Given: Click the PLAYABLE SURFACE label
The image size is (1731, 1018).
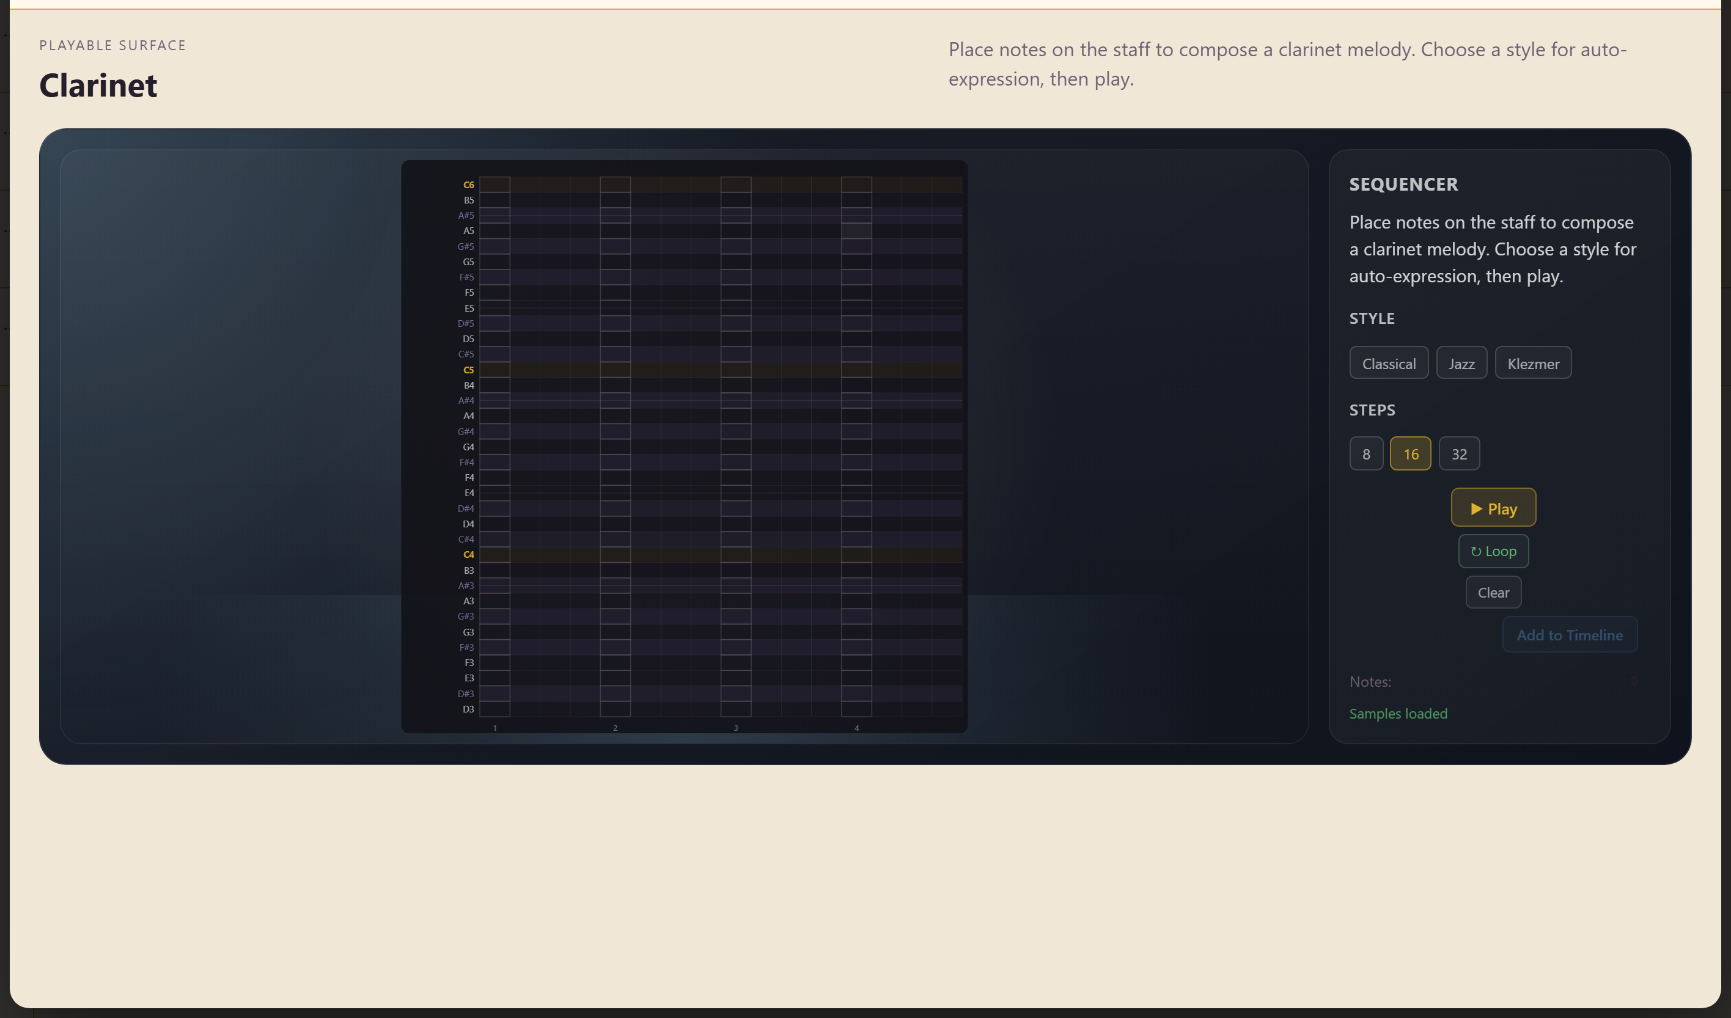Looking at the screenshot, I should click(x=112, y=45).
